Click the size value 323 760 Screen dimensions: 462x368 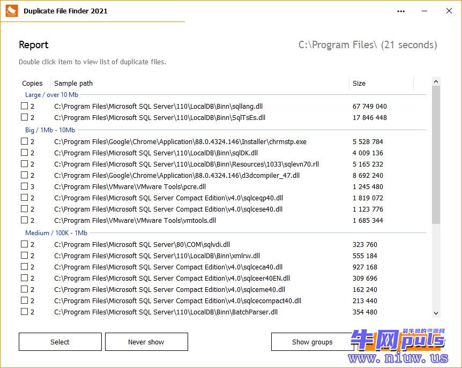point(365,244)
